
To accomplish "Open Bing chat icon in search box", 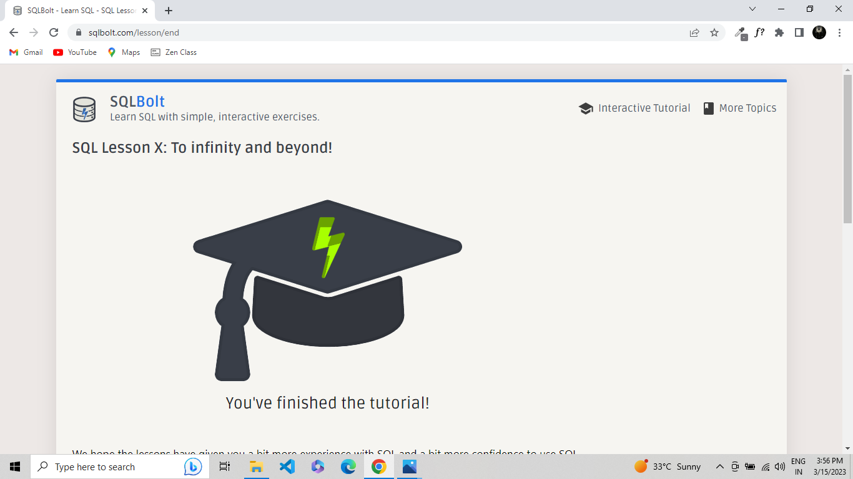I will (x=193, y=467).
